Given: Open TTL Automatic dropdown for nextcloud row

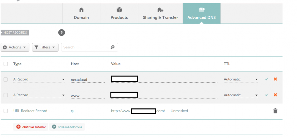Looking at the screenshot, I should [241, 79].
